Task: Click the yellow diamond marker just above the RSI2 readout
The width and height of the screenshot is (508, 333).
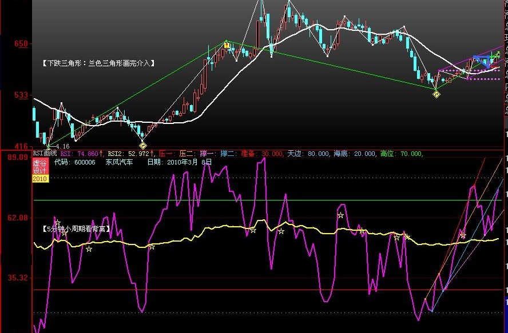Action: 142,146
